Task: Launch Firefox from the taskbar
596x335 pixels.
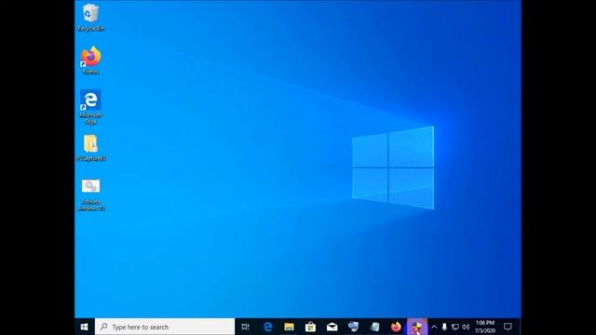Action: [396, 327]
